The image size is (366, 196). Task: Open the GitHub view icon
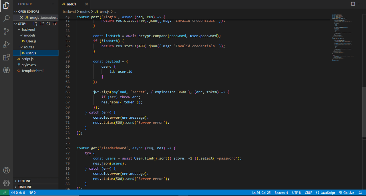click(6, 70)
